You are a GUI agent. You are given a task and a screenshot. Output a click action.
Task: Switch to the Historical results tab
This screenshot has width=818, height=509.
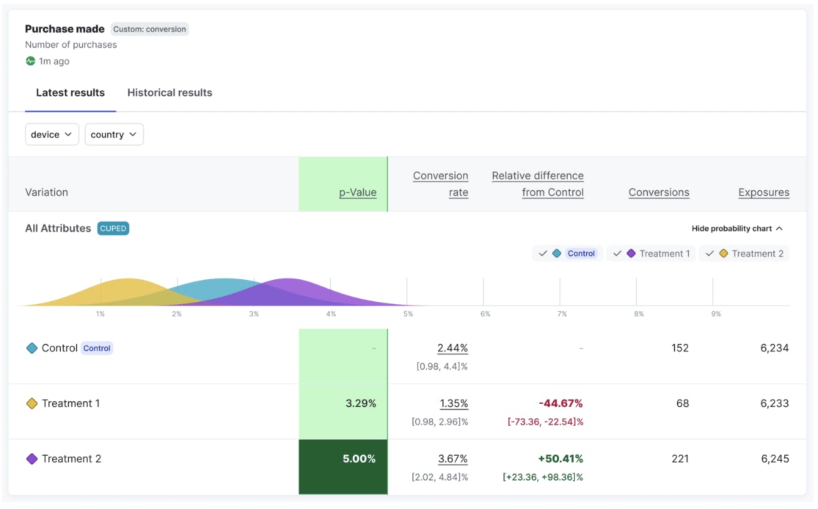pyautogui.click(x=169, y=93)
